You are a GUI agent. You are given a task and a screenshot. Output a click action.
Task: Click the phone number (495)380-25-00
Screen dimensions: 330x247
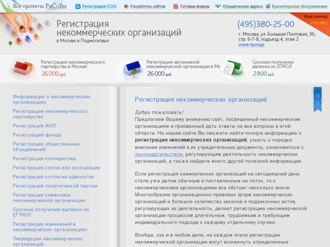266,24
